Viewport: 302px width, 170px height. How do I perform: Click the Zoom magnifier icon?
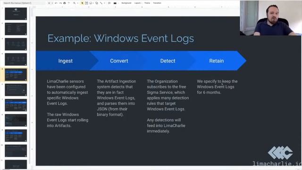coord(75,3)
